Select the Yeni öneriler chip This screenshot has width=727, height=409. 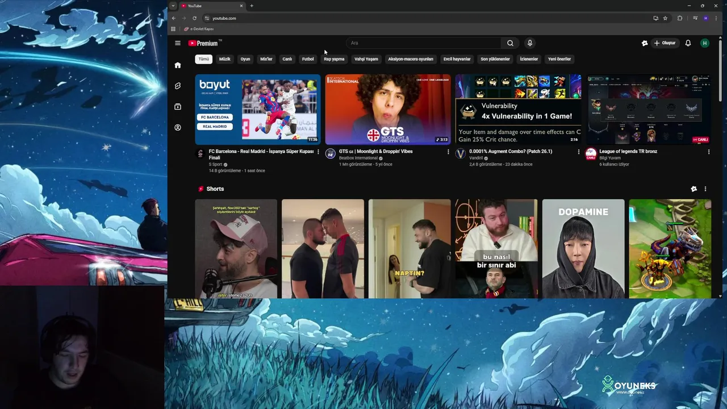[x=559, y=59]
